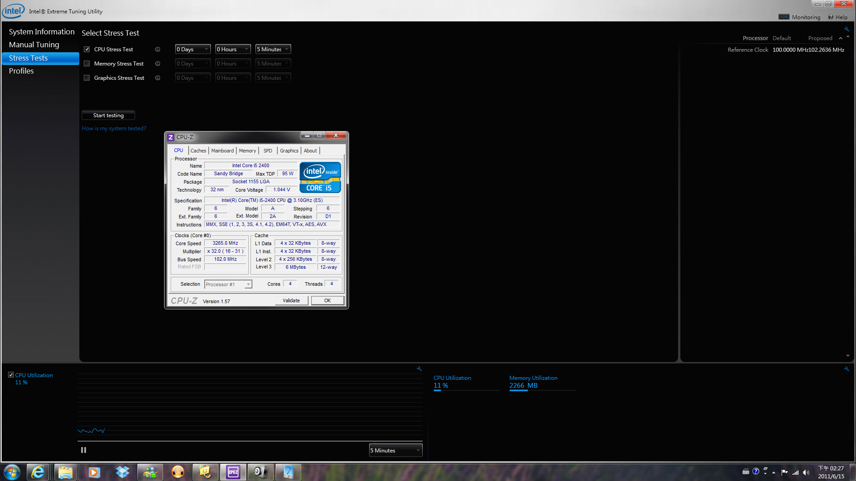This screenshot has height=481, width=856.
Task: Toggle the CPU Utilization graph checkbox
Action: [11, 375]
